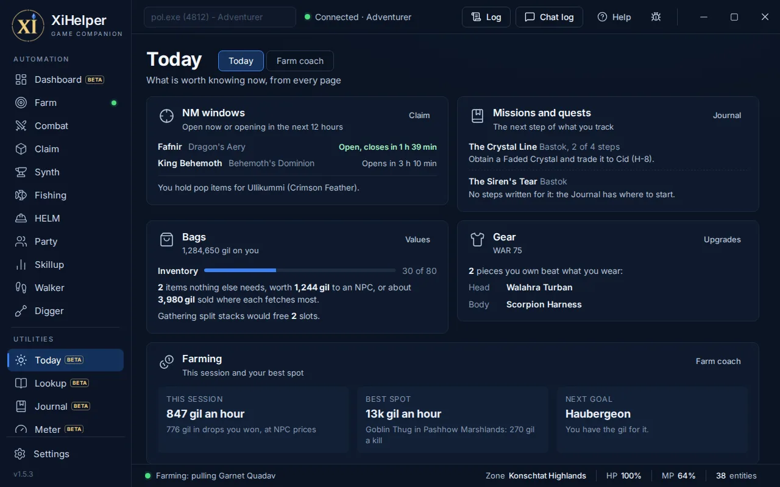This screenshot has width=780, height=487.
Task: Select the Lookup page label
Action: coord(51,383)
